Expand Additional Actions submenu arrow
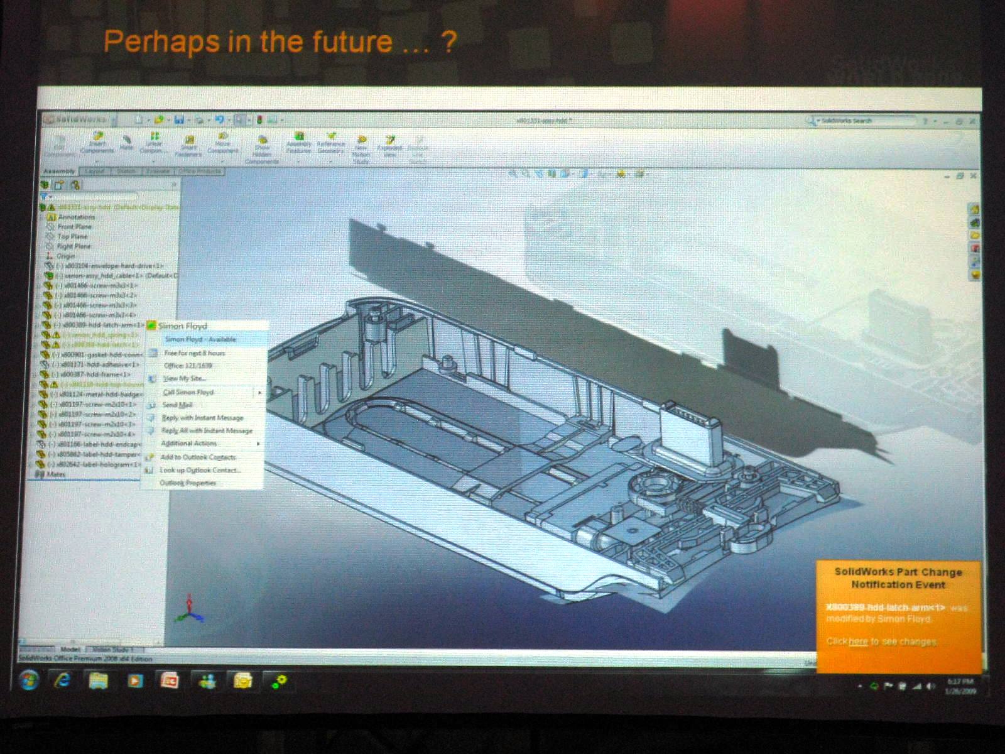This screenshot has width=1005, height=754. (258, 444)
